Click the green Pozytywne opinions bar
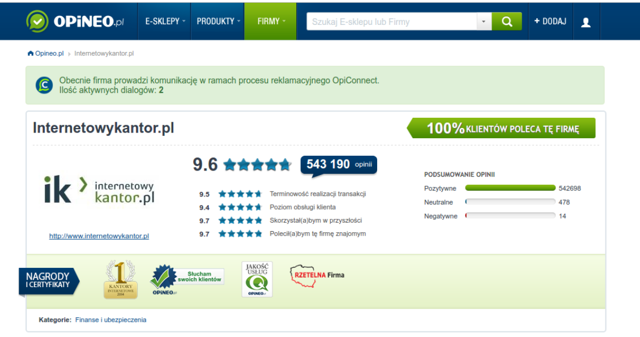 coord(510,188)
